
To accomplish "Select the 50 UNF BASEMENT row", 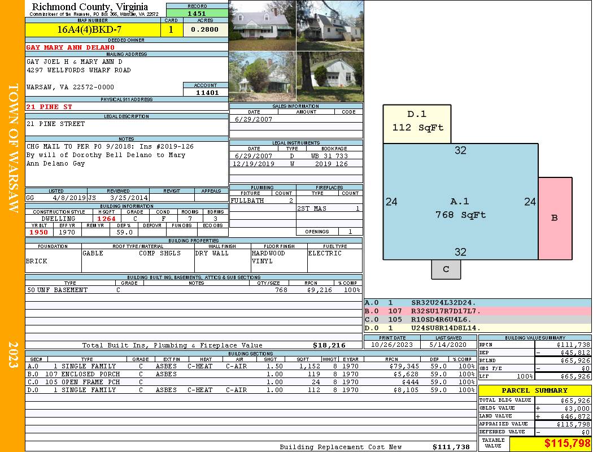I will point(194,290).
